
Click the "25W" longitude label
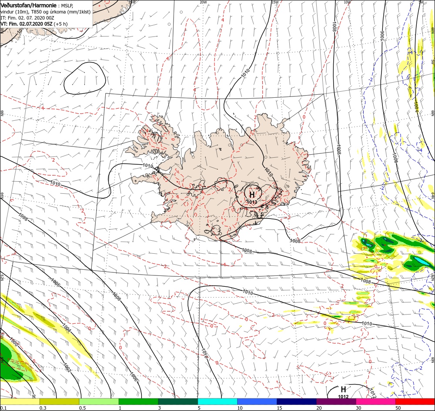pyautogui.click(x=132, y=2)
